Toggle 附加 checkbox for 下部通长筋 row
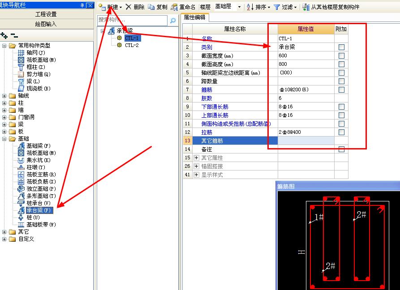Viewport: 400px width, 290px height. (x=341, y=107)
